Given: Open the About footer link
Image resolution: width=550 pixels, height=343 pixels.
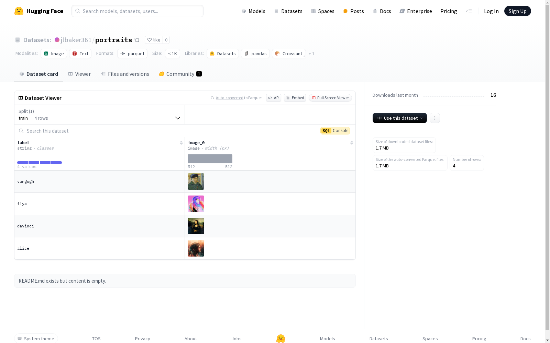Looking at the screenshot, I should [191, 339].
